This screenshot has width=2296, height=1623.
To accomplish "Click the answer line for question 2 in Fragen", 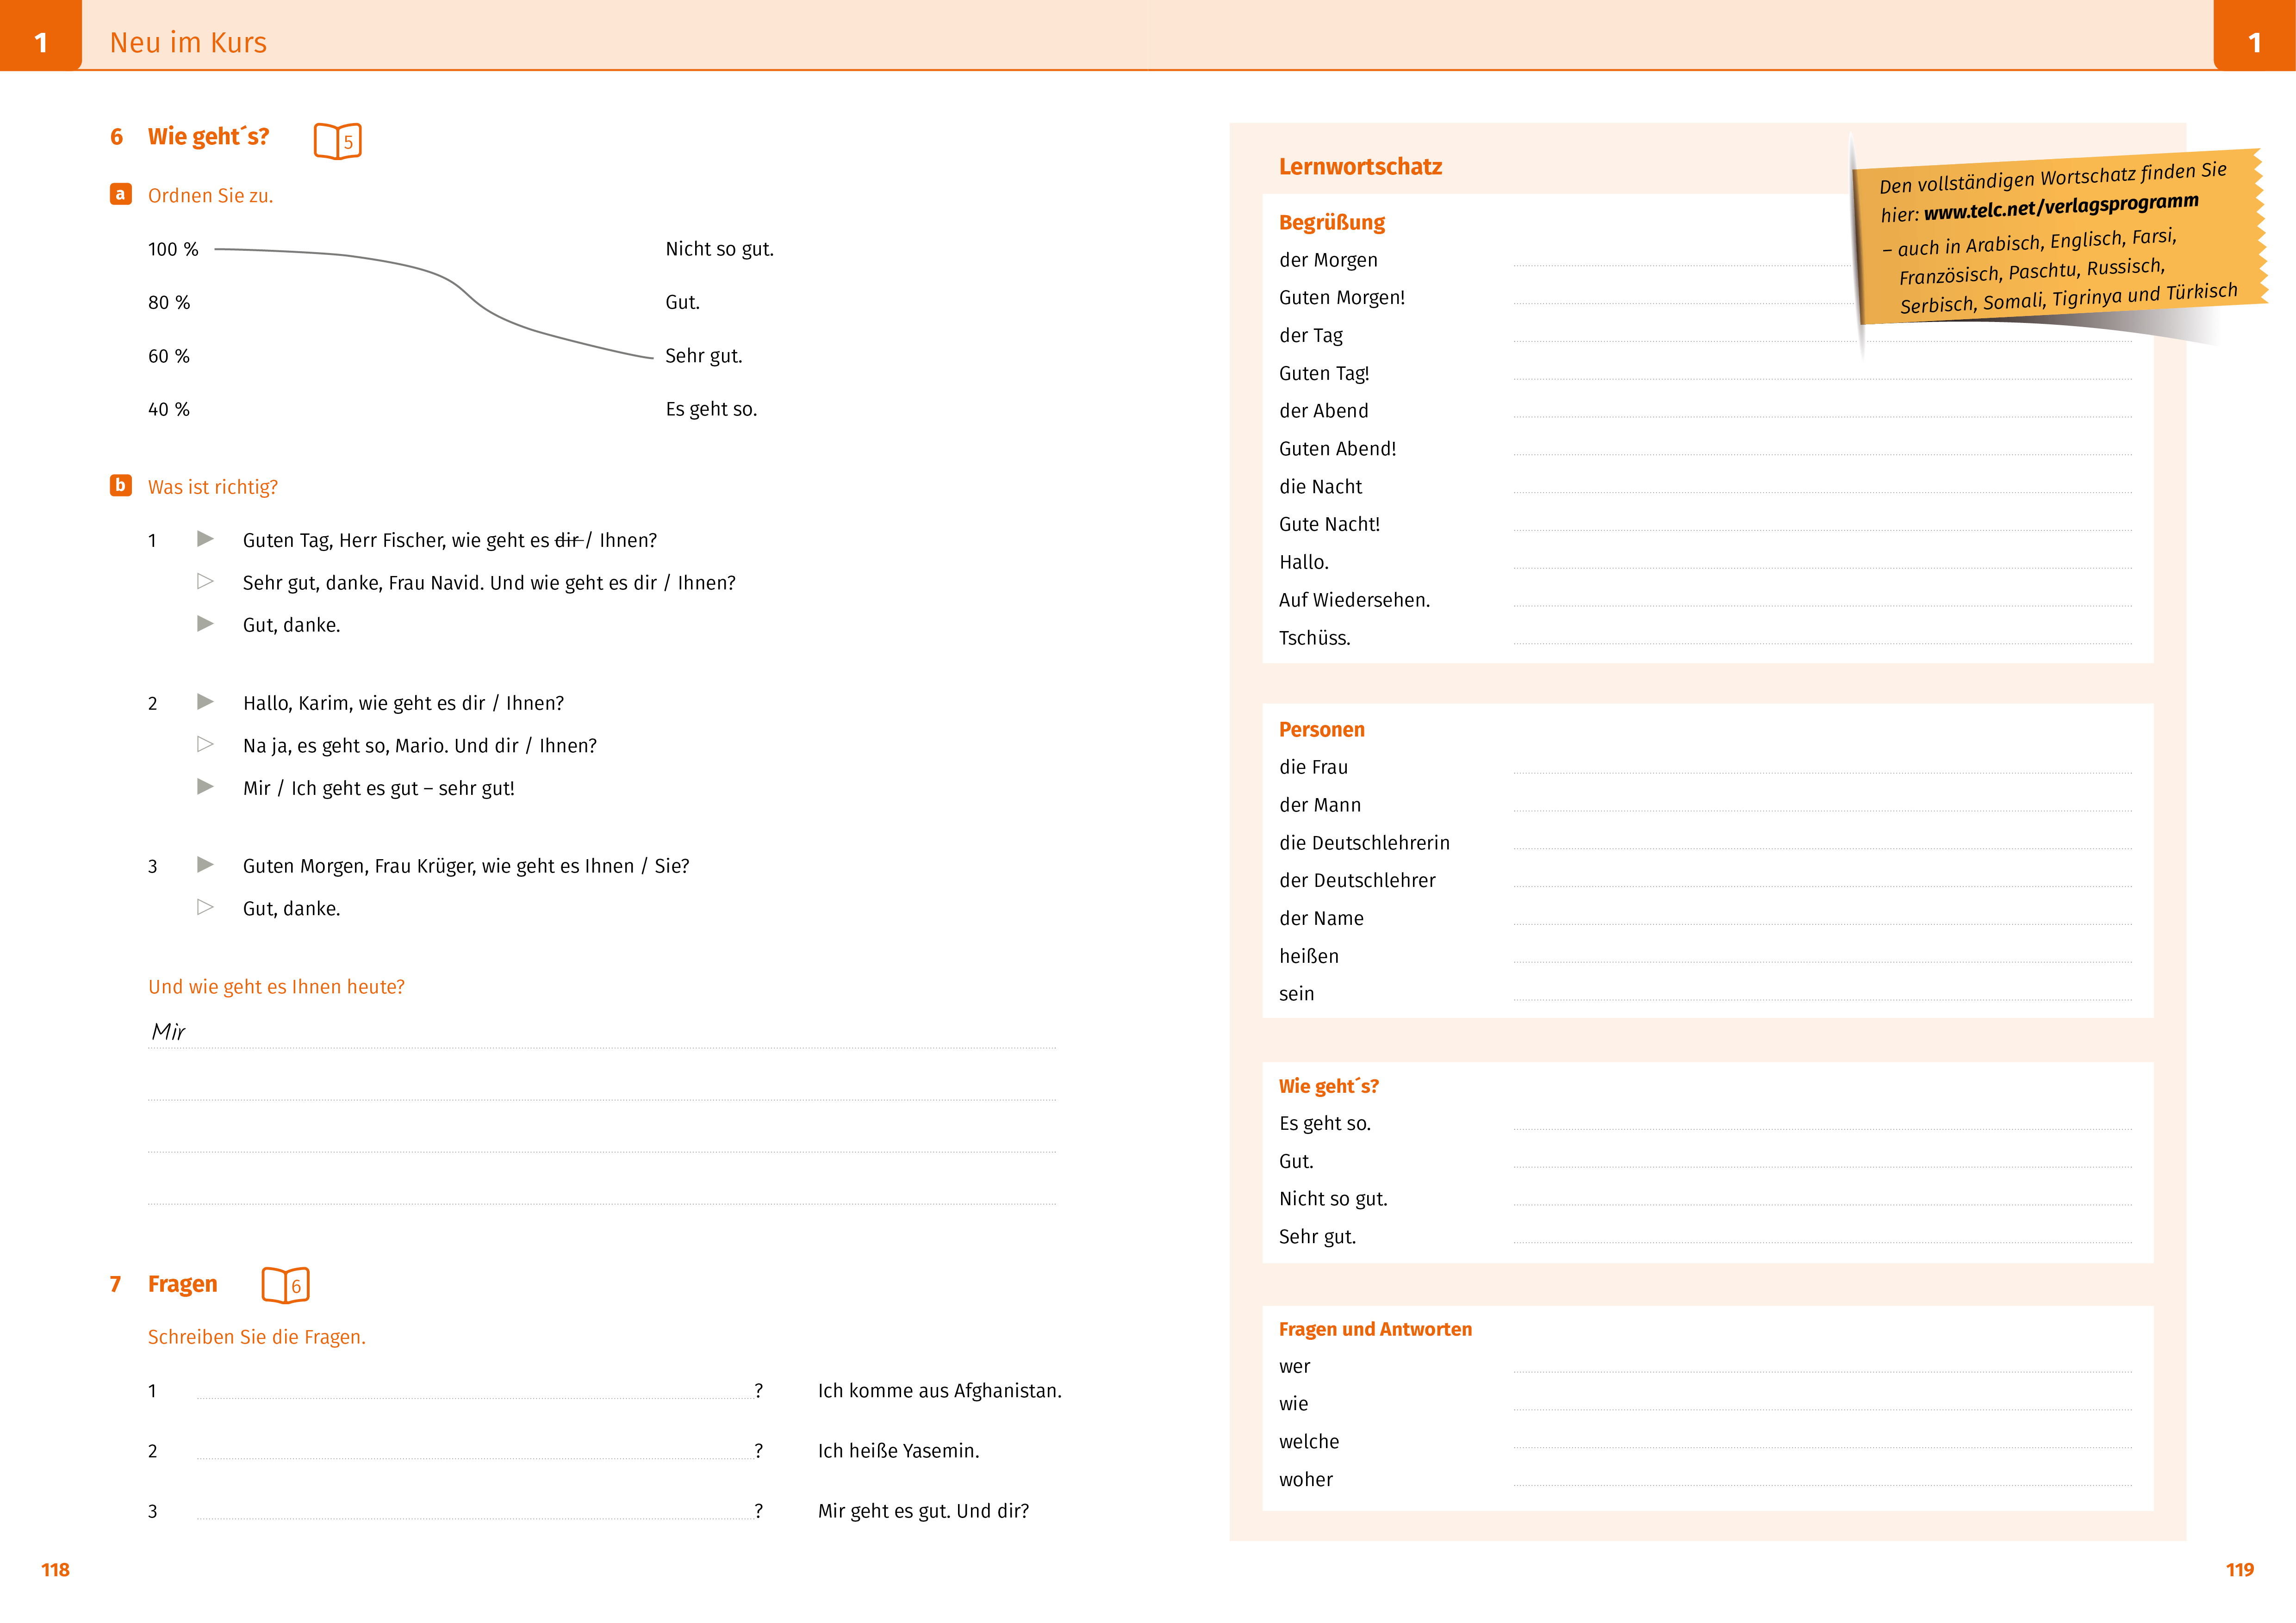I will pos(476,1450).
